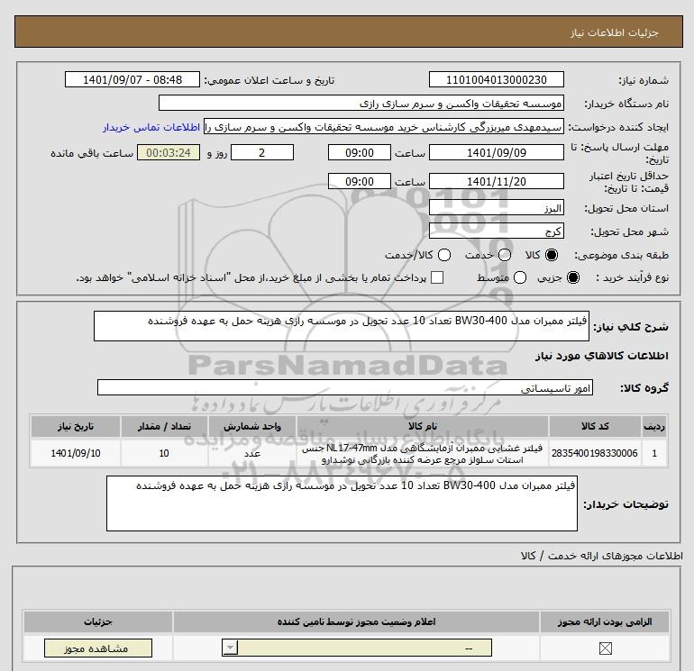Choose the متوسط purchase process radio

[x=520, y=277]
